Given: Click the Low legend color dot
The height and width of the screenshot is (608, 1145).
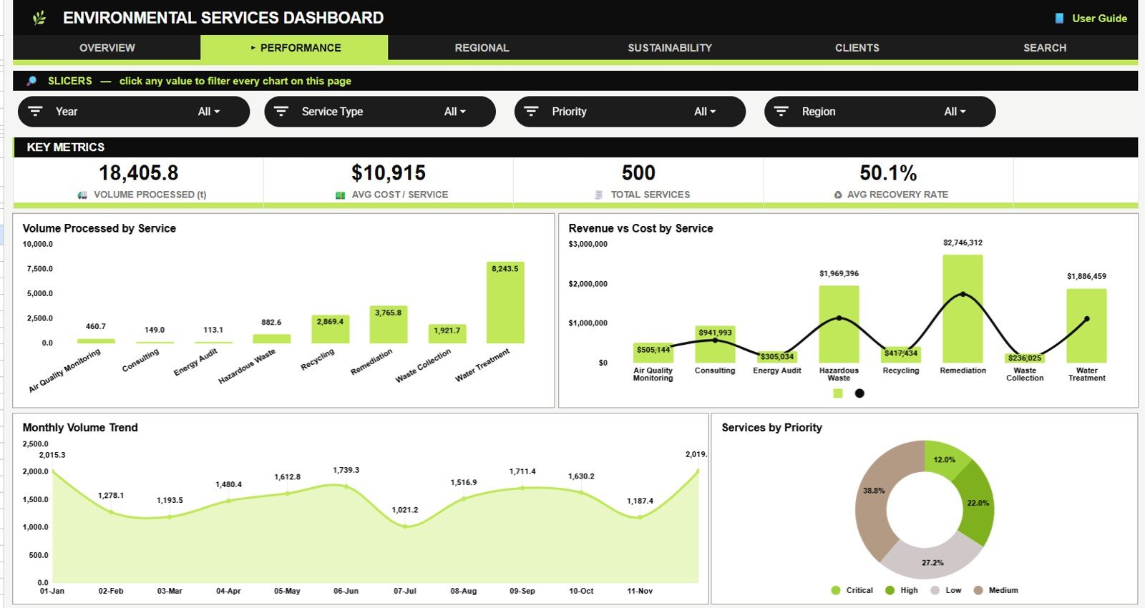Looking at the screenshot, I should coord(935,590).
